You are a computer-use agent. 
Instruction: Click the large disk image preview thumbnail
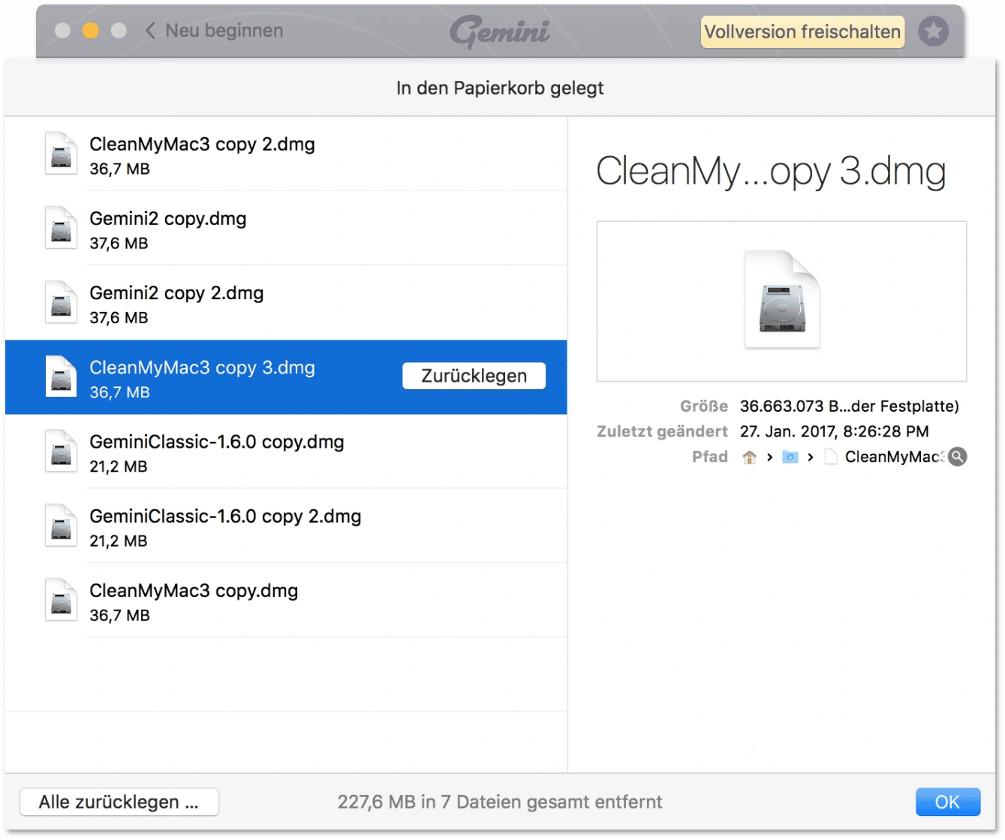[x=782, y=299]
